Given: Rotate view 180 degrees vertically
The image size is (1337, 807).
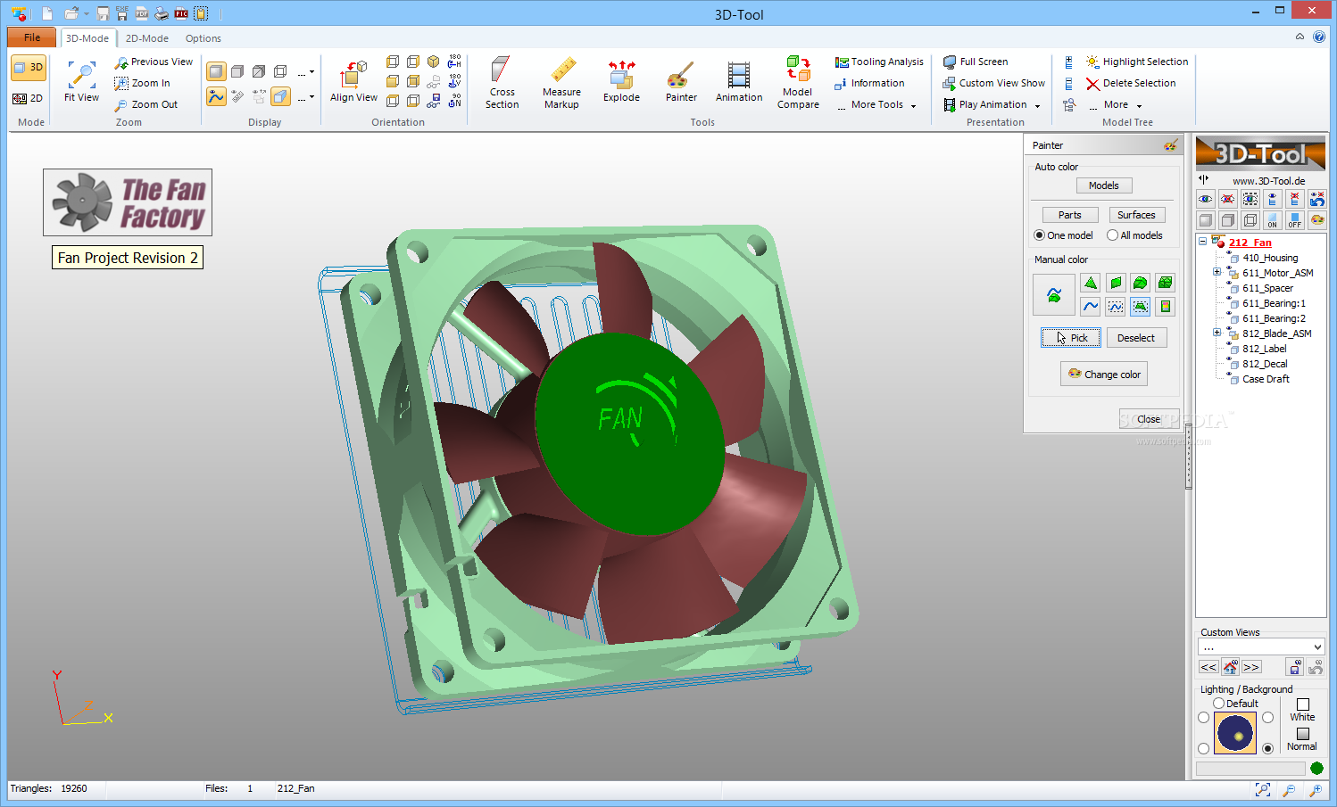Looking at the screenshot, I should point(454,81).
